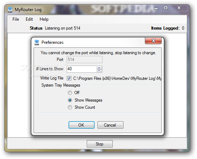Open the Edit menu
Viewport: 197px width, 159px height.
(x=29, y=19)
